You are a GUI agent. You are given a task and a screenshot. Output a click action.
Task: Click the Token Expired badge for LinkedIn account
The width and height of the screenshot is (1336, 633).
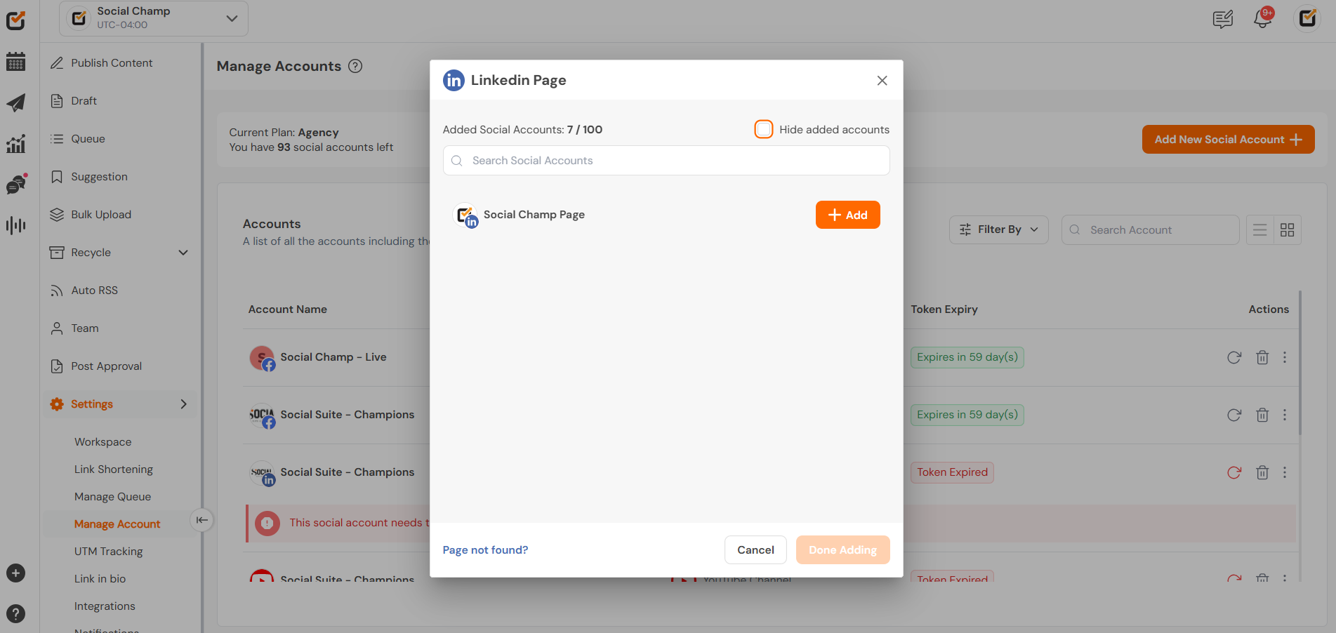coord(952,472)
